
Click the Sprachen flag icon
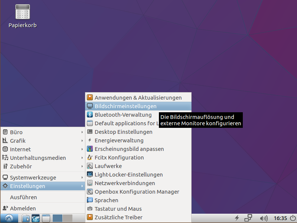(90, 200)
